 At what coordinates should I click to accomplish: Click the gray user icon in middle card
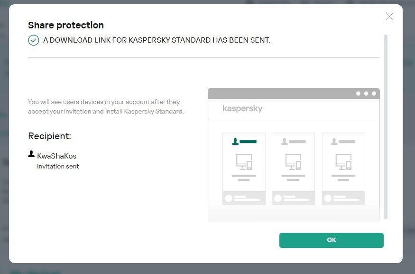[x=285, y=141]
